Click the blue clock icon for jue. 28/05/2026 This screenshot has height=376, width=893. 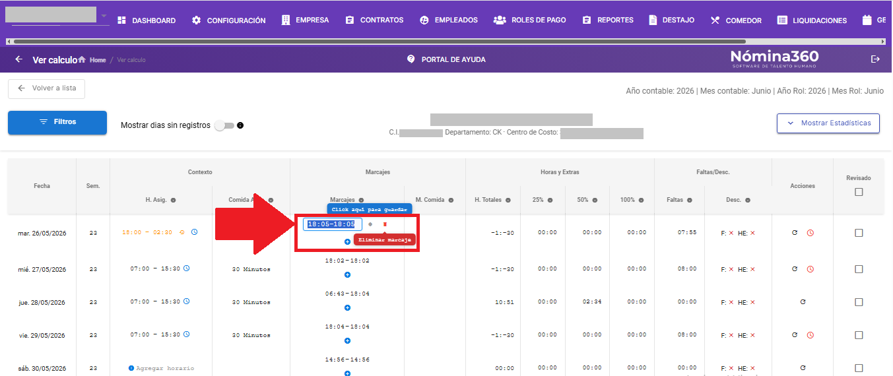coord(186,301)
